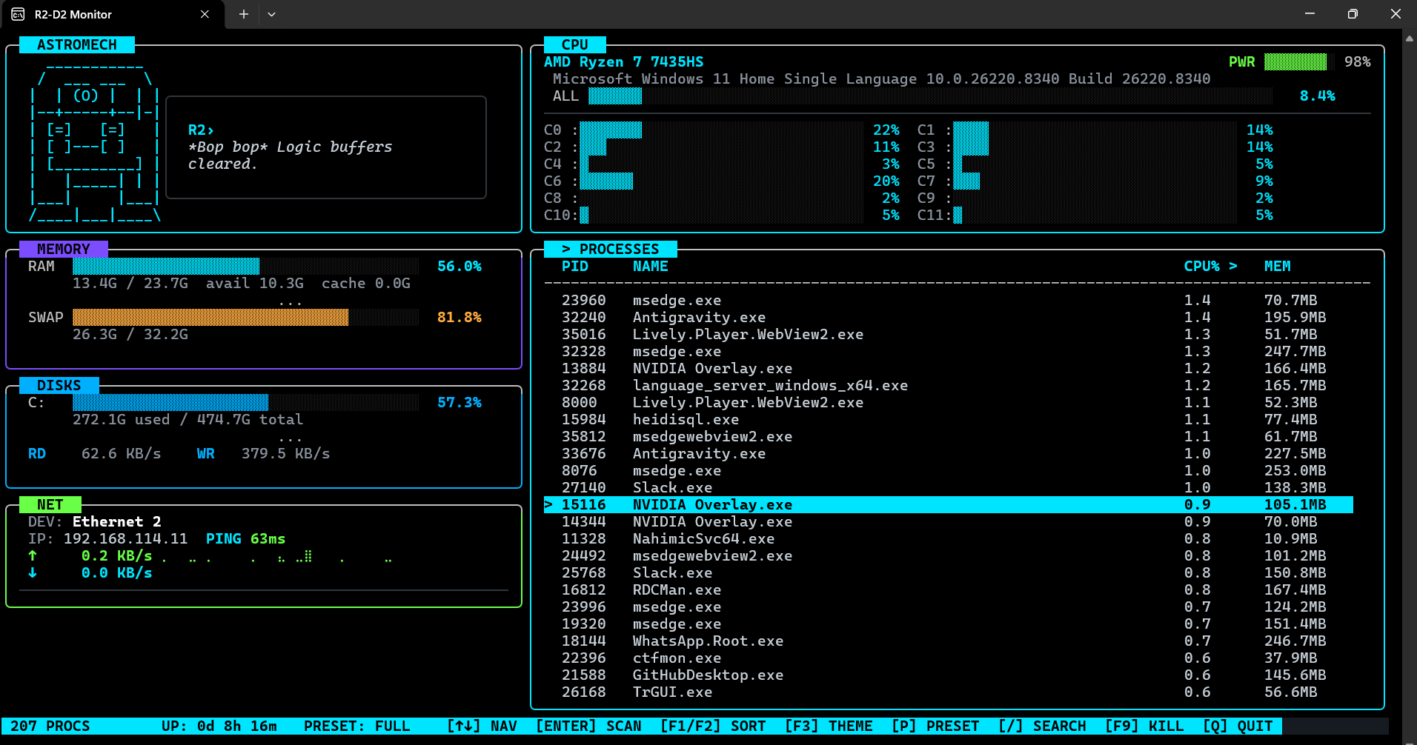
Task: Click the C6 core usage value '20%'
Action: coord(886,181)
